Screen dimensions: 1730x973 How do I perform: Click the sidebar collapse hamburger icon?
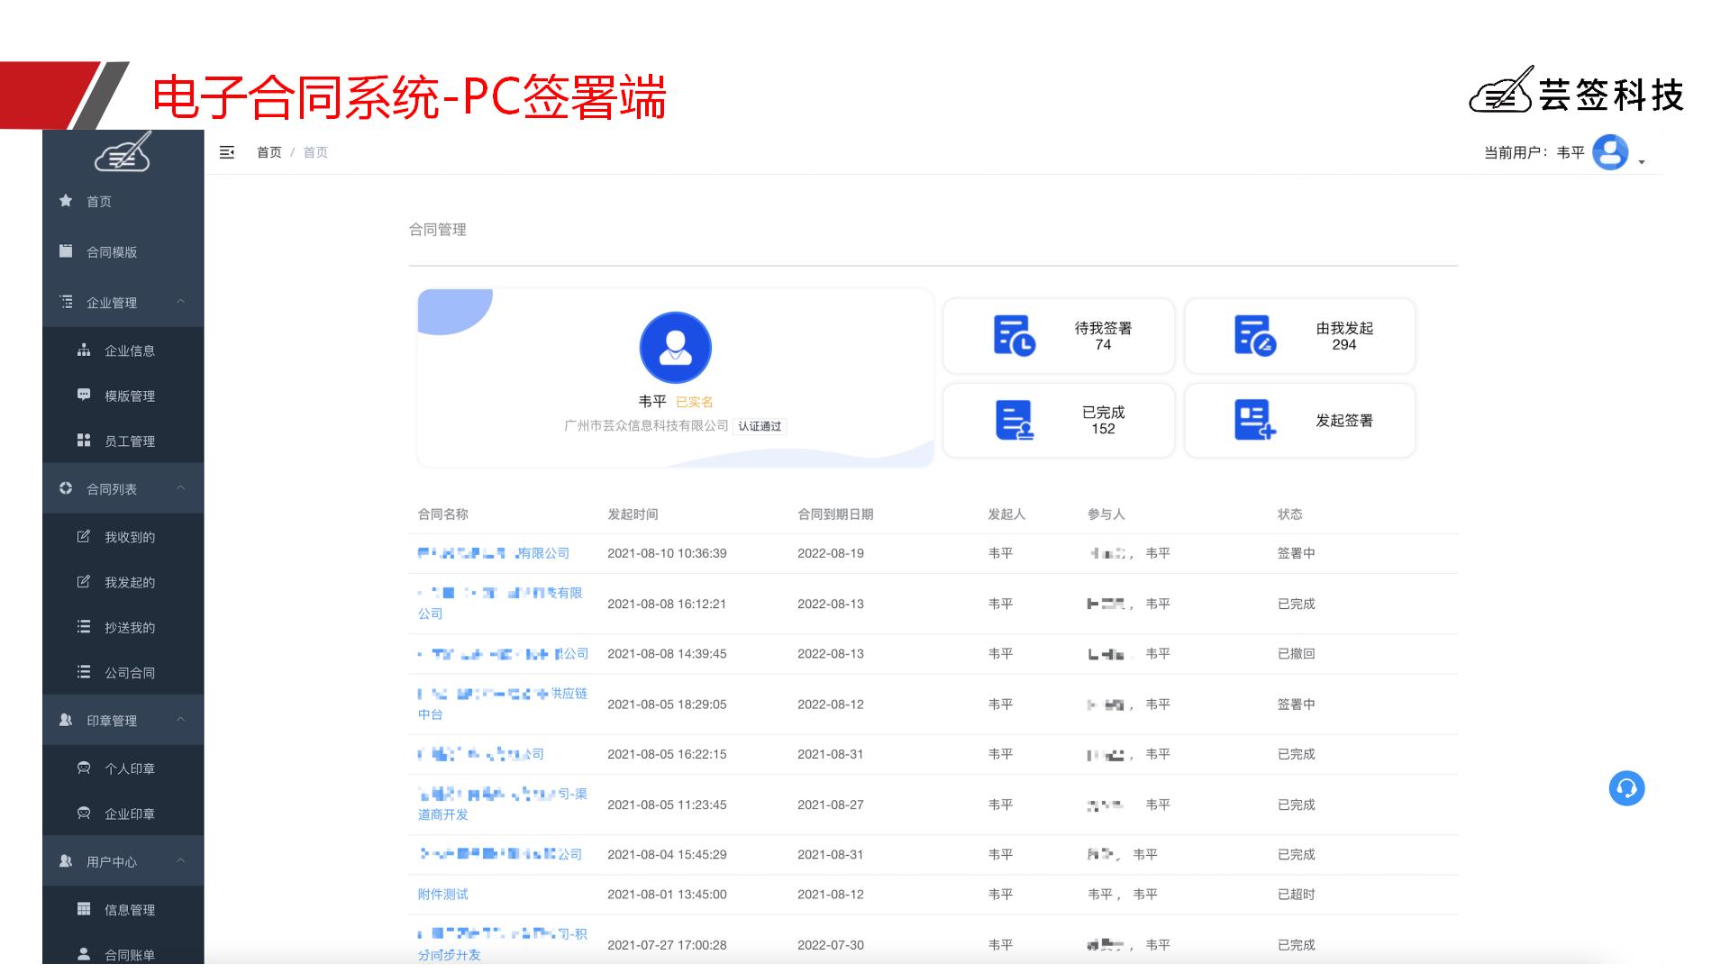(x=227, y=152)
